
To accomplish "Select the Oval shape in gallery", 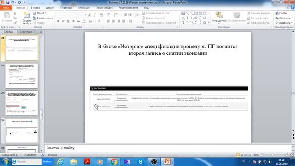I will click(200, 13).
